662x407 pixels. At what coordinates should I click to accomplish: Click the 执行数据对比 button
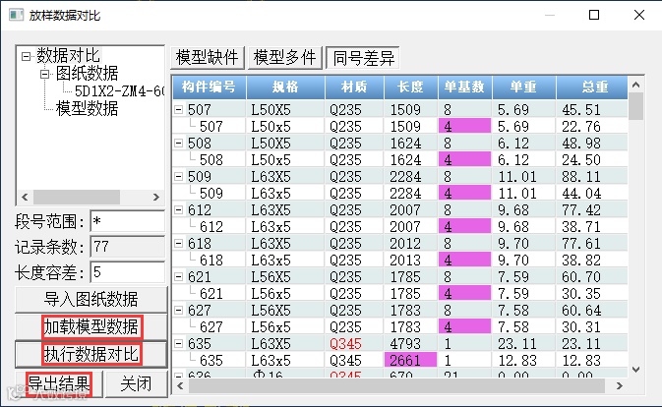click(x=91, y=354)
